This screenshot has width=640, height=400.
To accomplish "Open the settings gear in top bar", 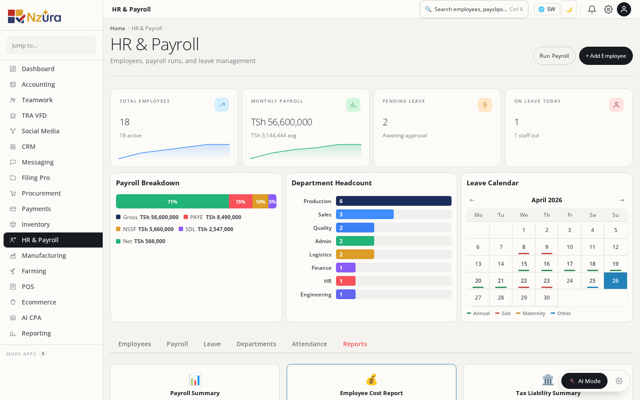I will click(x=608, y=9).
